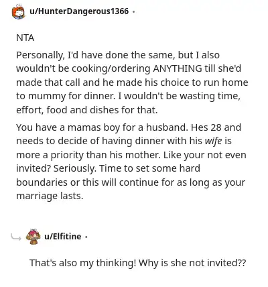The image size is (268, 287).
Task: Open HunterDangerous1366's avatar icon
Action: pos(18,11)
